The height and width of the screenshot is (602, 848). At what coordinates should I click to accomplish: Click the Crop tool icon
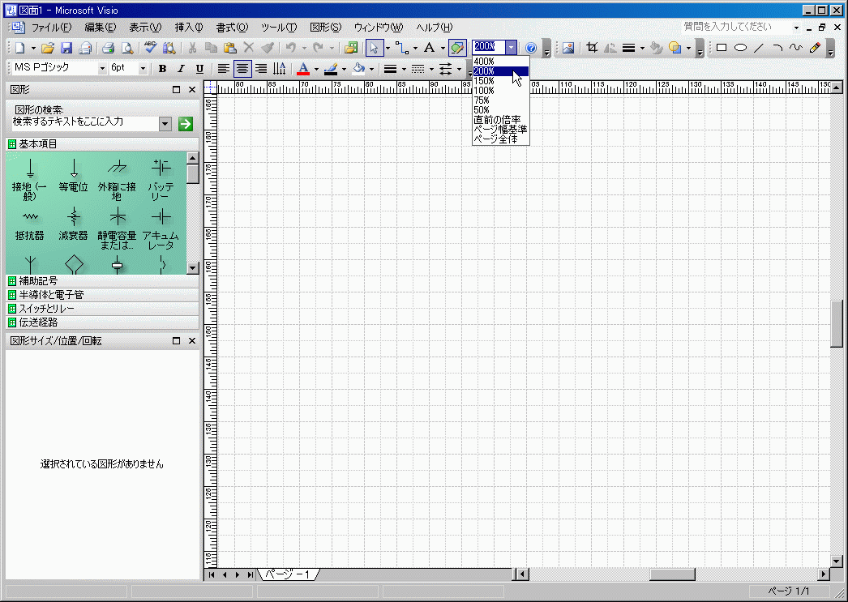click(592, 48)
